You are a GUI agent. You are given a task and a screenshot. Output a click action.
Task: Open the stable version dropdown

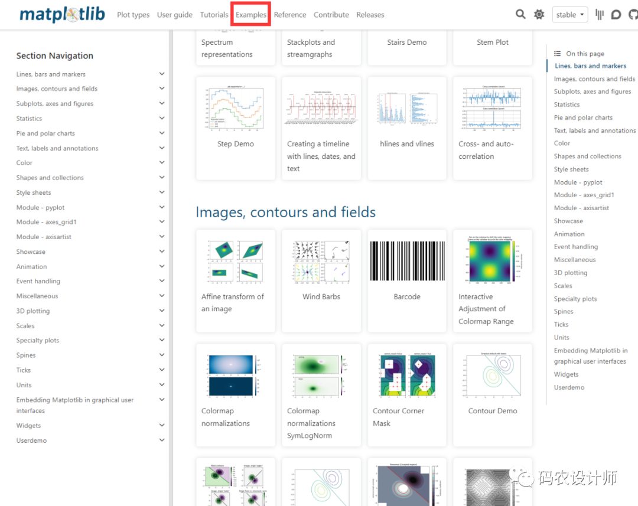(569, 15)
